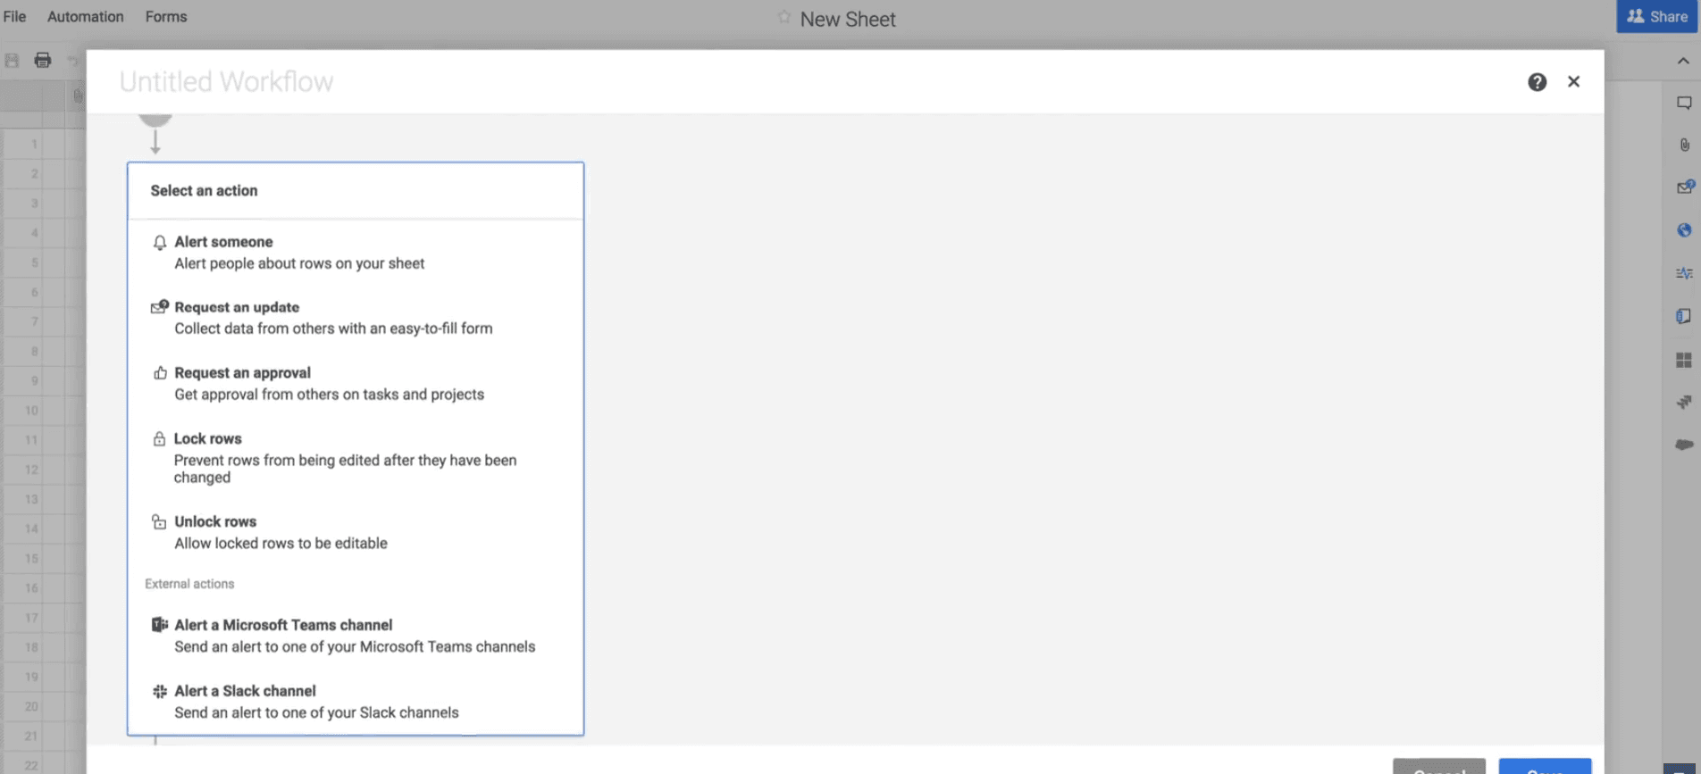Open the sheet Summary panel icon
Screen dimensions: 1701x774
1684,316
